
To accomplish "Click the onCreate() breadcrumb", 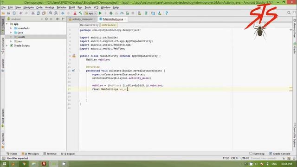I will 109,25.
